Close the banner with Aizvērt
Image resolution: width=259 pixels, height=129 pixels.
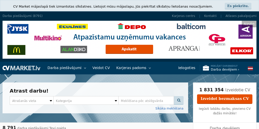coord(249,24)
